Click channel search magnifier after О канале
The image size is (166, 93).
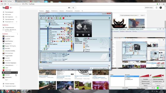(x=82, y=11)
